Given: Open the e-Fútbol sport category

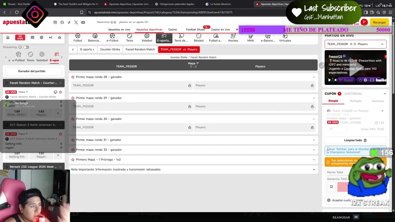Looking at the screenshot, I should coord(112,38).
